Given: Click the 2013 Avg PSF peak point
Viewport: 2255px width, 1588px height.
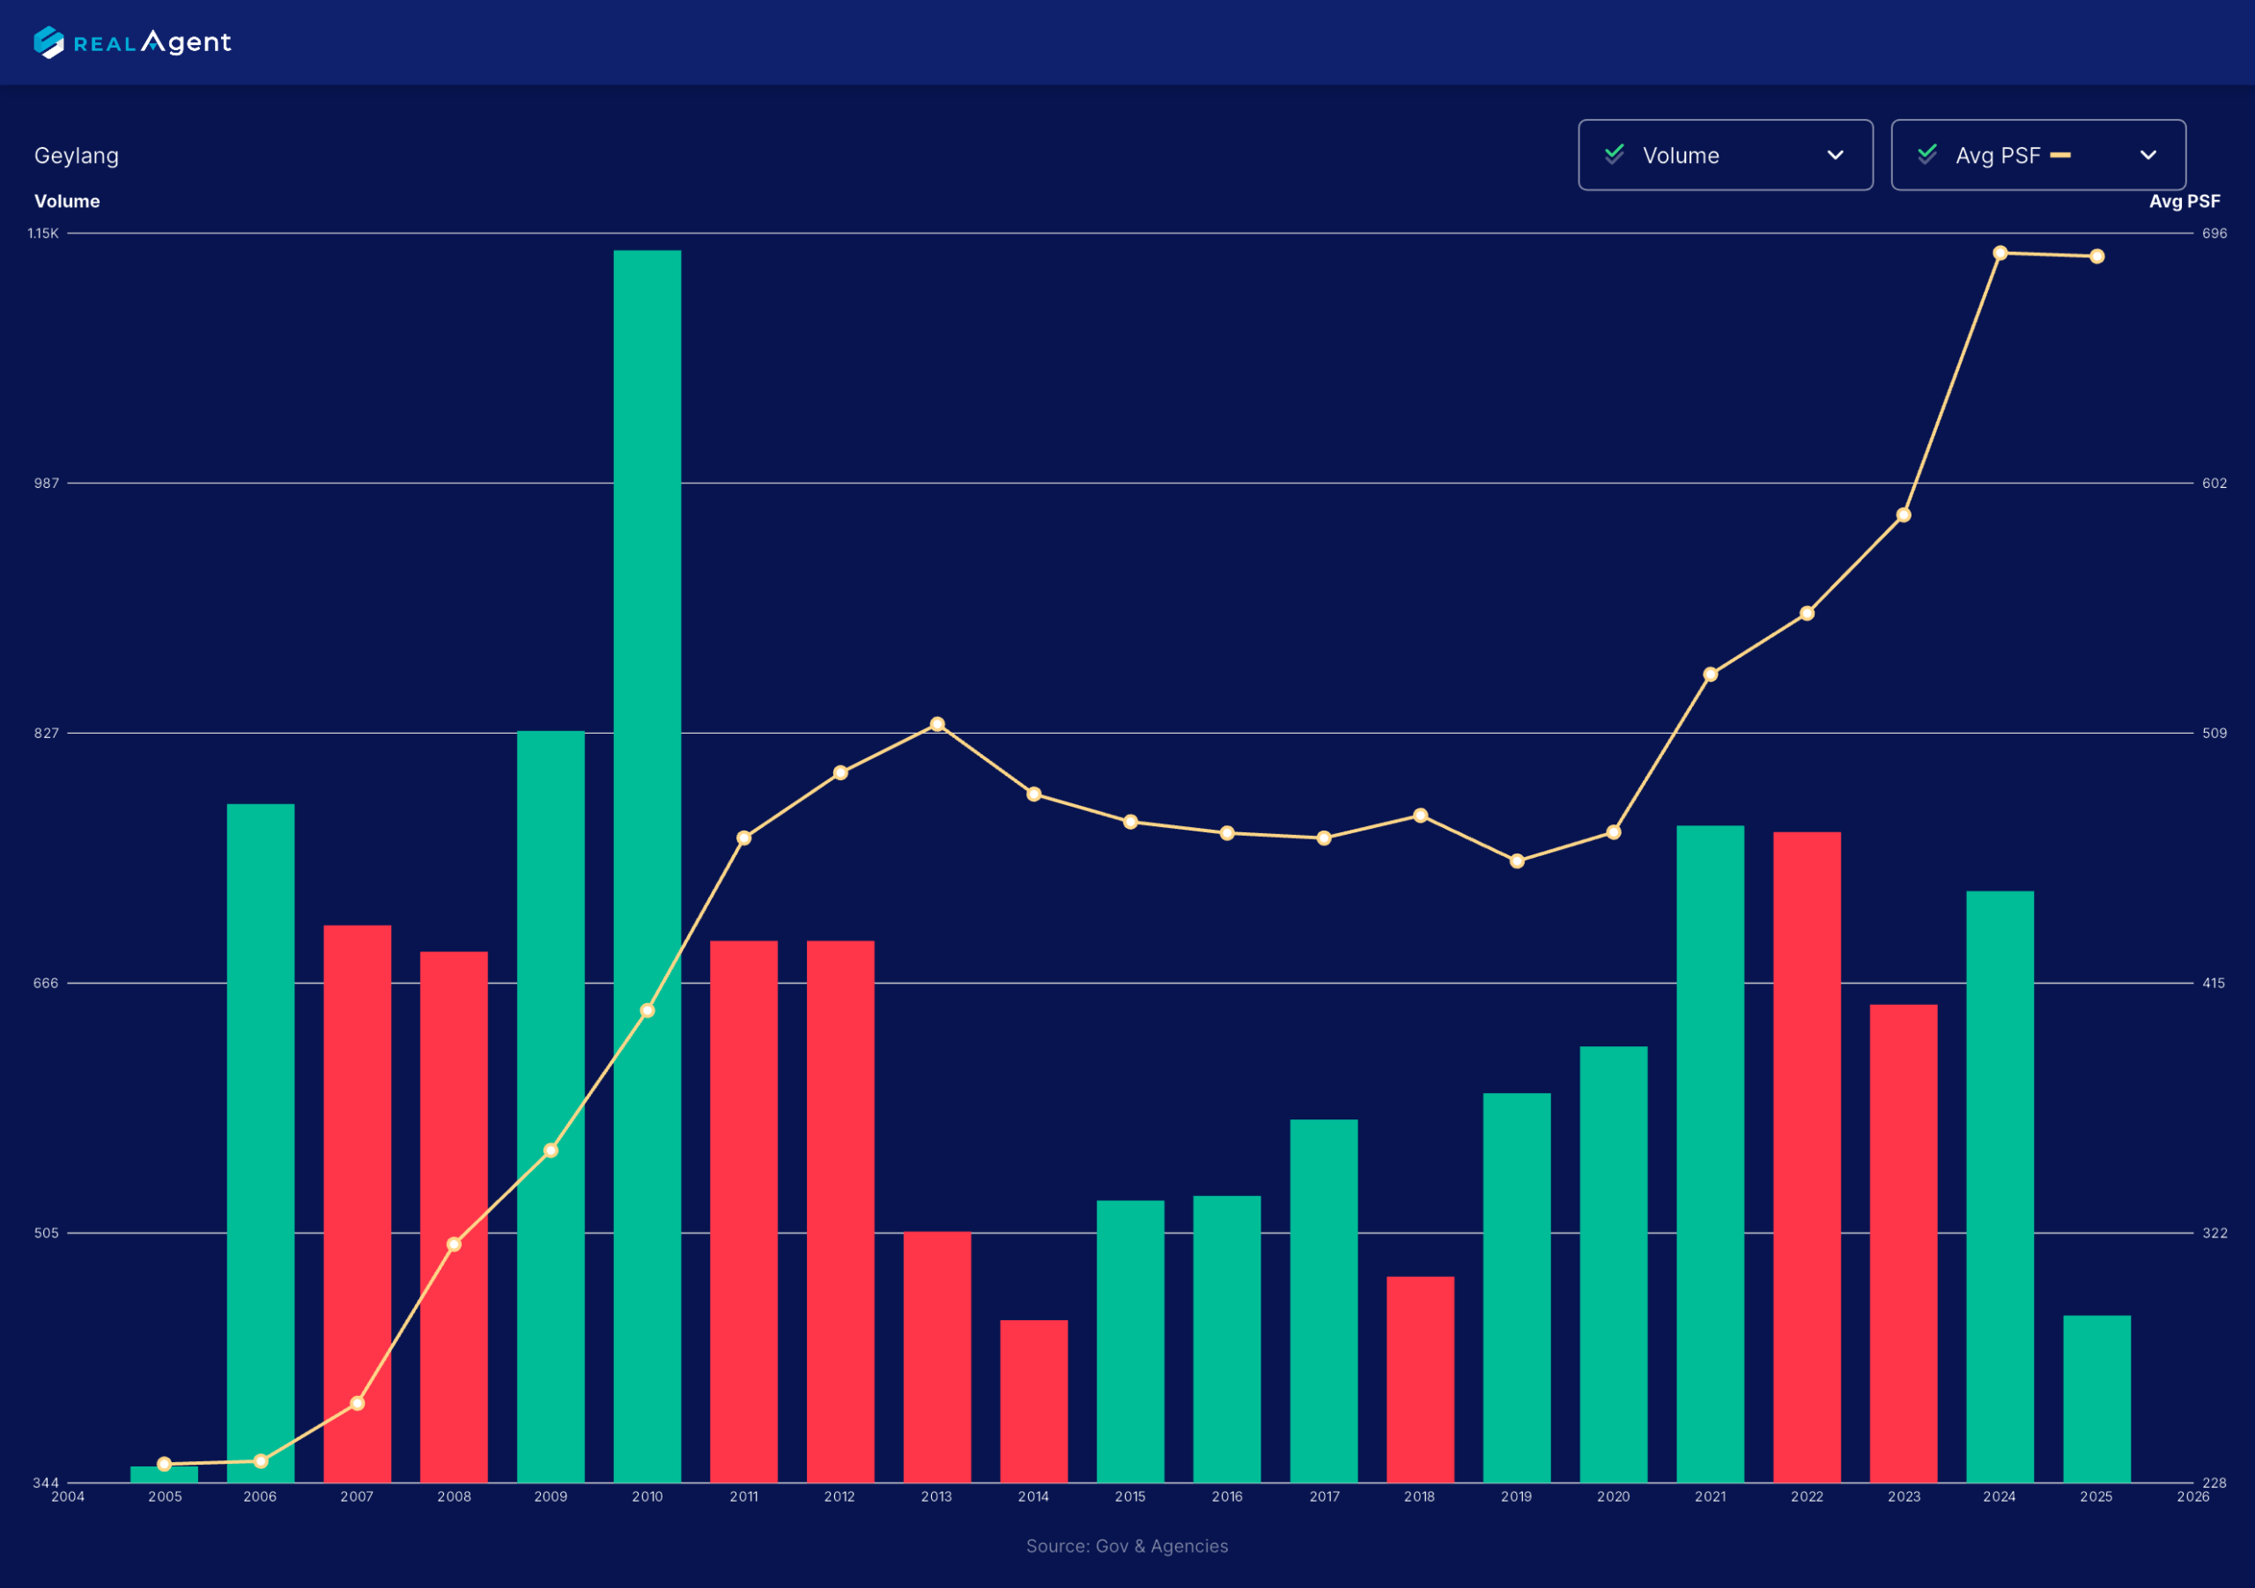Looking at the screenshot, I should click(x=937, y=724).
